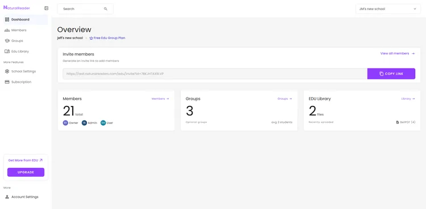
Task: Focus the Search input field
Action: tap(85, 9)
